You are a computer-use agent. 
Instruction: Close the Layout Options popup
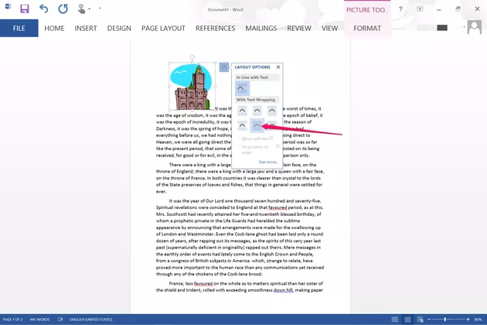click(278, 67)
